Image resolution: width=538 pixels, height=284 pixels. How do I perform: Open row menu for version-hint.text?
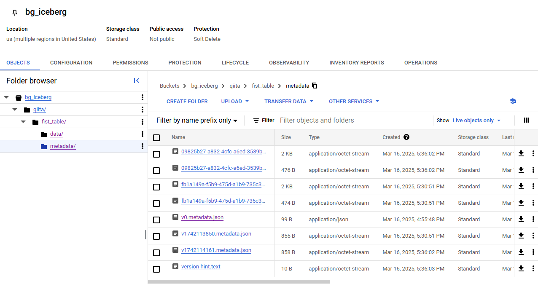pos(533,268)
